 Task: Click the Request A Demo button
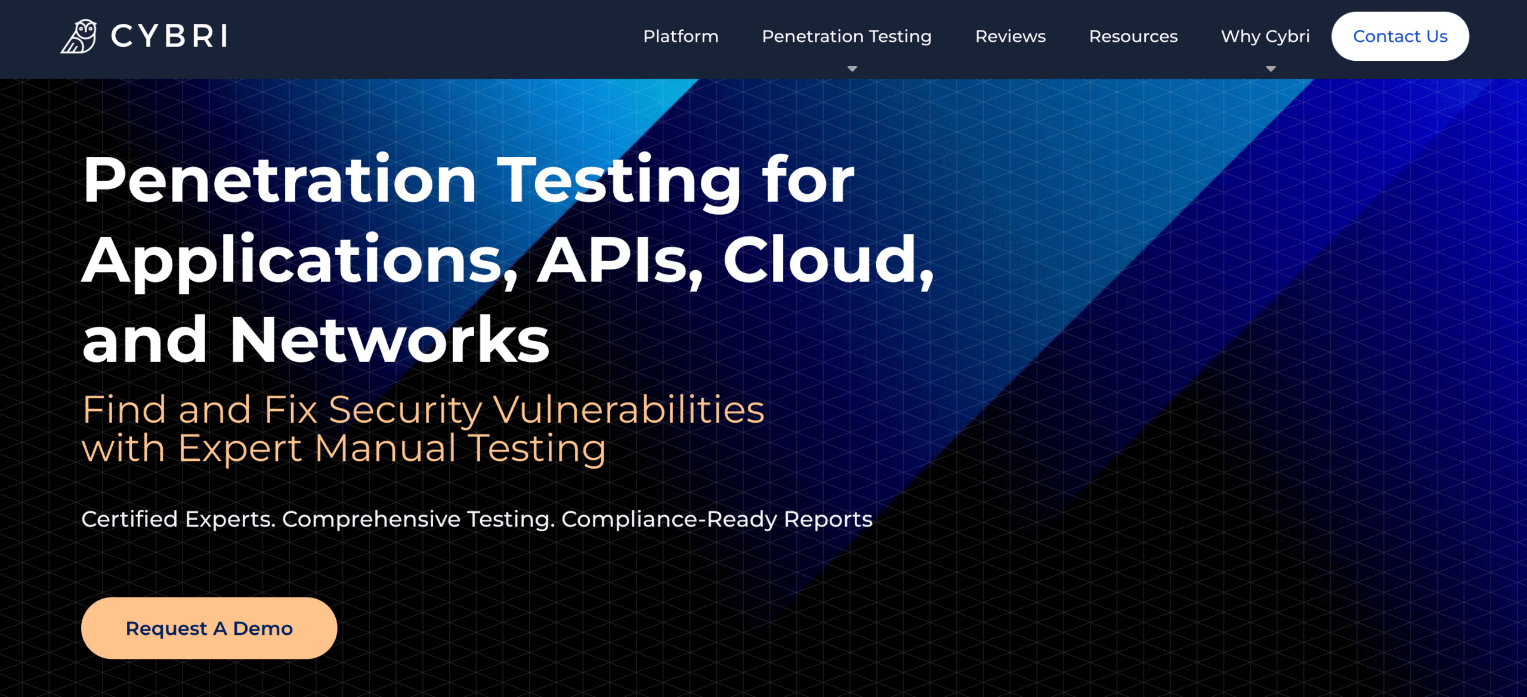209,628
